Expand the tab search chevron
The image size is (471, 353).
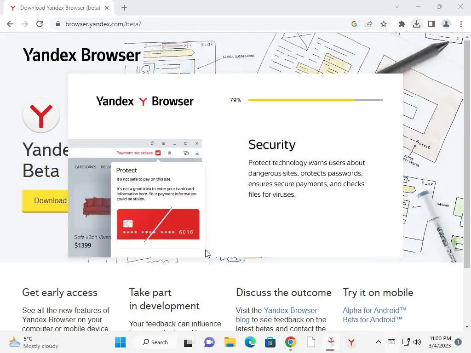coord(397,6)
